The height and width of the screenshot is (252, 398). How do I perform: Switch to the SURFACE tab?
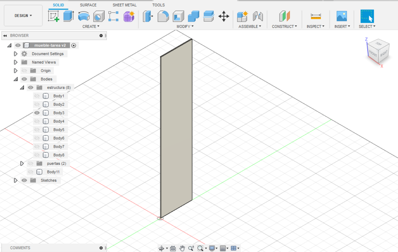(88, 5)
